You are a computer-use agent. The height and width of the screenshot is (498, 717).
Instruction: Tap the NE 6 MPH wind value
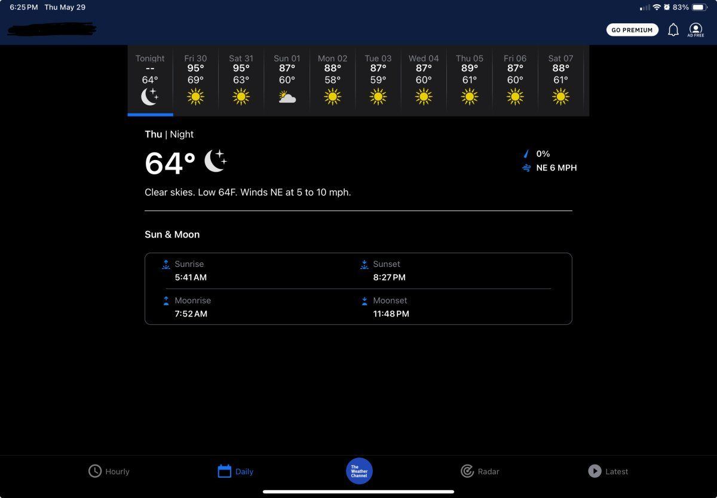pyautogui.click(x=557, y=168)
